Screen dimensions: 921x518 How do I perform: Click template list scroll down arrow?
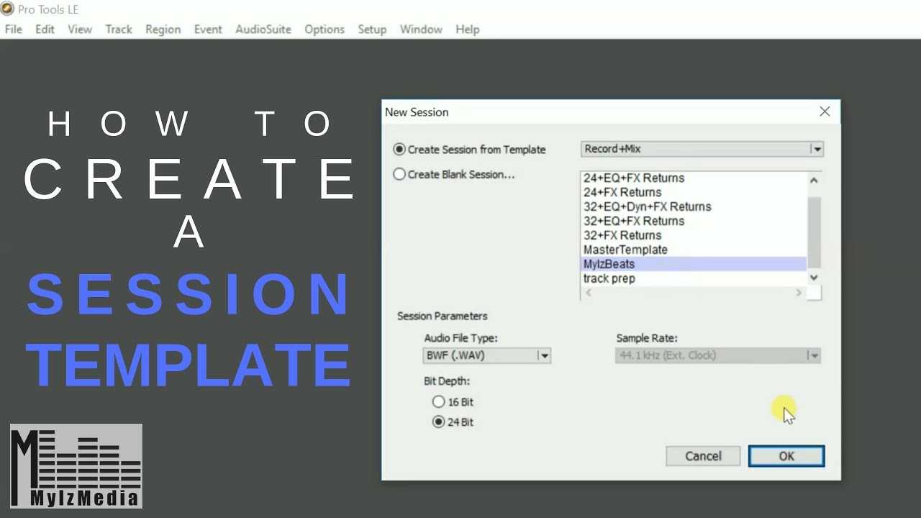click(x=814, y=278)
